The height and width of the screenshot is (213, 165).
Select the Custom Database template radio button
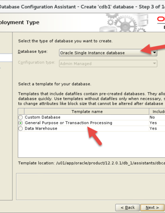21,117
